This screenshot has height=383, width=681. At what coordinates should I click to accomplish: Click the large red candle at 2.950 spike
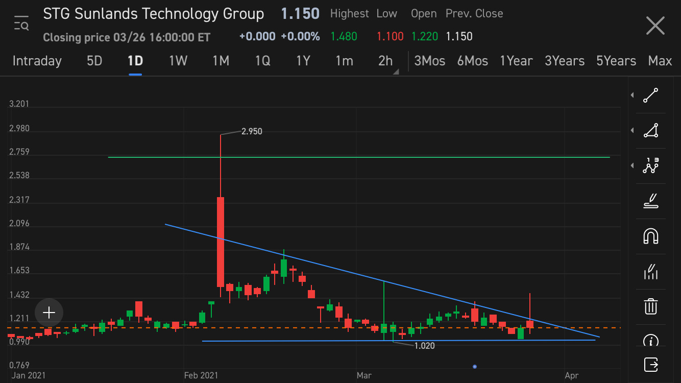[x=221, y=242]
